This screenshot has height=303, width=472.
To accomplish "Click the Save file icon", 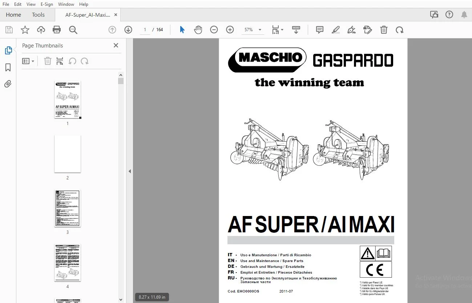I will (9, 30).
